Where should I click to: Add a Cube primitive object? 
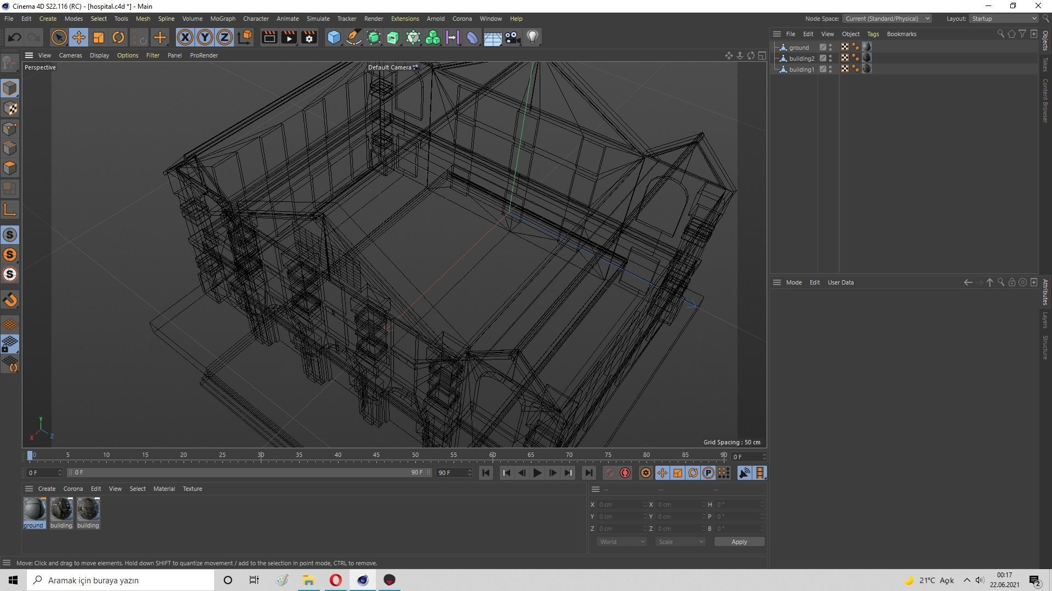coord(334,37)
